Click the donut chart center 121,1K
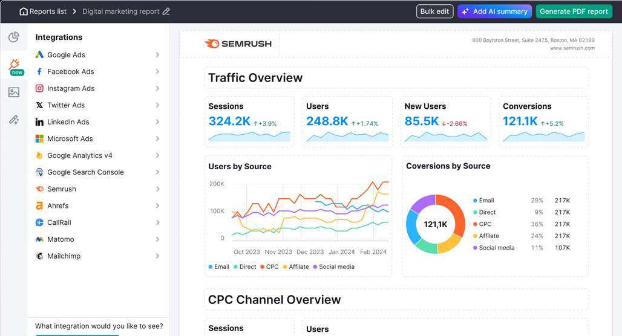 coord(436,224)
